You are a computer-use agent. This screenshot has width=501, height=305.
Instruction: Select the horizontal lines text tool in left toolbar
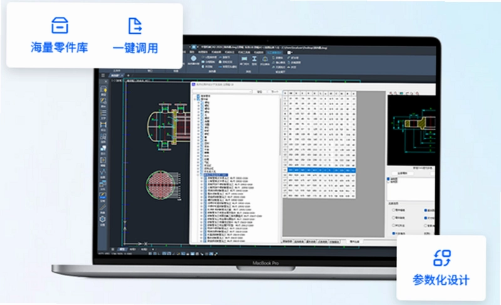click(103, 113)
